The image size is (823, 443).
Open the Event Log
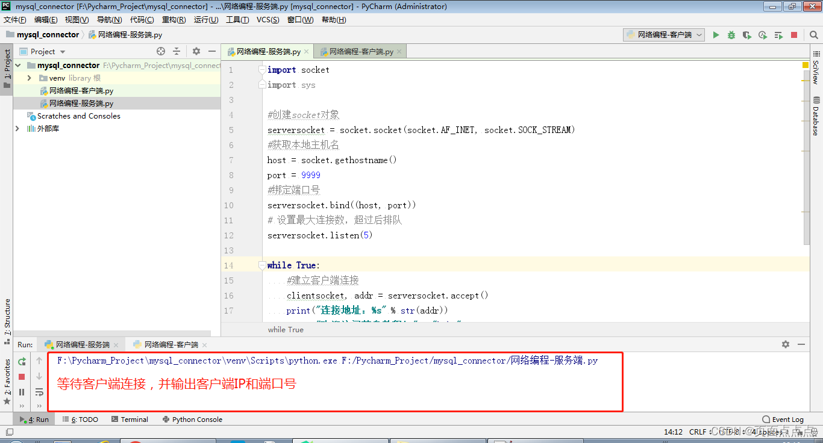[783, 420]
